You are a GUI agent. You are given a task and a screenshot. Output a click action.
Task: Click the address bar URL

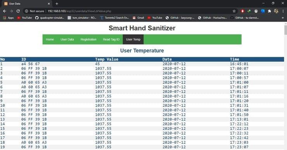click(x=80, y=11)
